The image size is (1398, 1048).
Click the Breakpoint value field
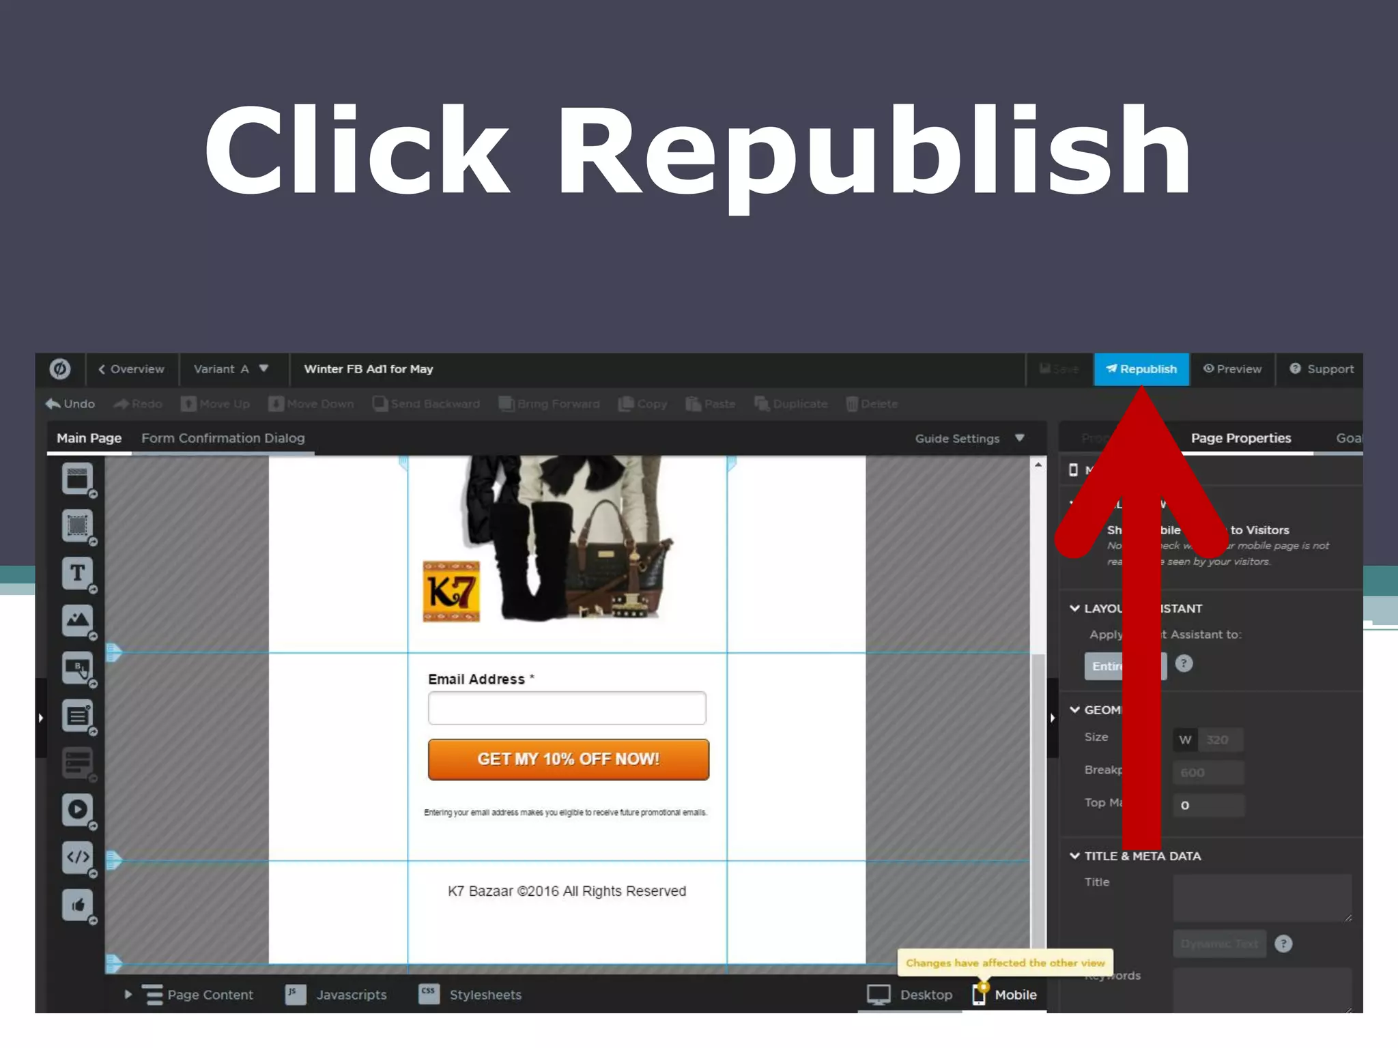(x=1209, y=772)
